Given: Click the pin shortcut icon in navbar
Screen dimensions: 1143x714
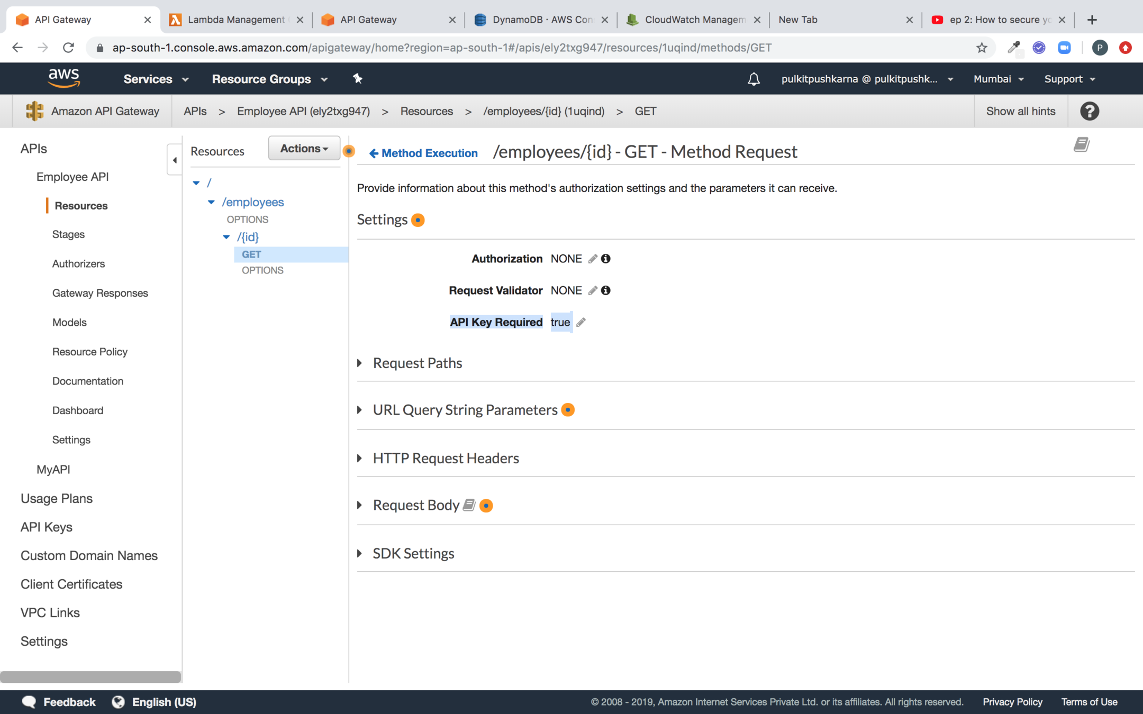Looking at the screenshot, I should 358,79.
